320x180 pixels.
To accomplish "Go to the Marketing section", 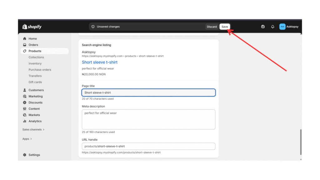I will coord(35,96).
